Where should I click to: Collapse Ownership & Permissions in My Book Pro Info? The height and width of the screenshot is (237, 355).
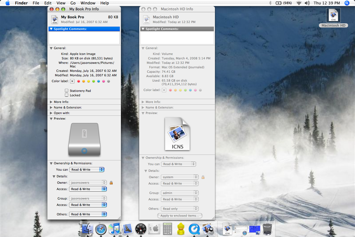(x=51, y=163)
